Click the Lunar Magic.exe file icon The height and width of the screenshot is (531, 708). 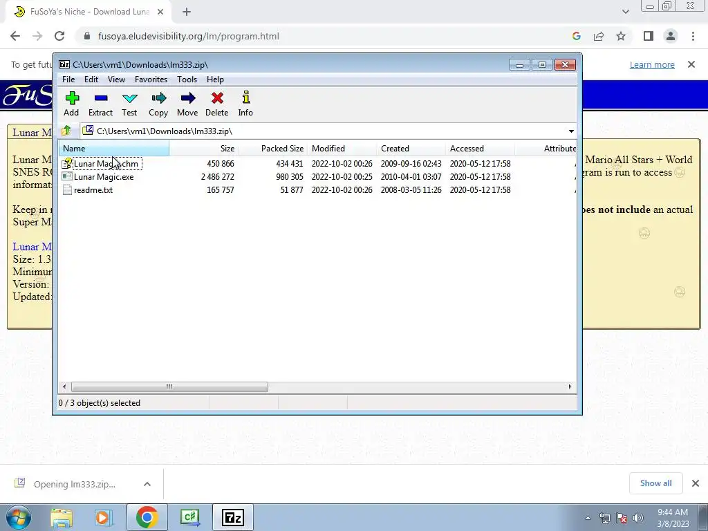pyautogui.click(x=67, y=176)
